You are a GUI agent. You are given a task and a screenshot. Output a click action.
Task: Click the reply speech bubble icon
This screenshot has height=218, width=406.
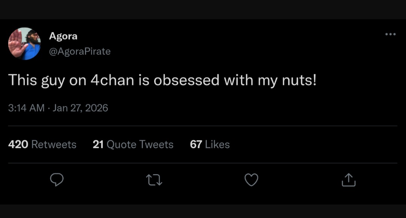(x=57, y=180)
